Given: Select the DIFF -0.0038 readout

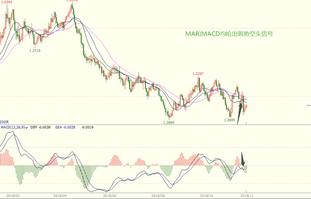Looking at the screenshot, I should coord(40,127).
